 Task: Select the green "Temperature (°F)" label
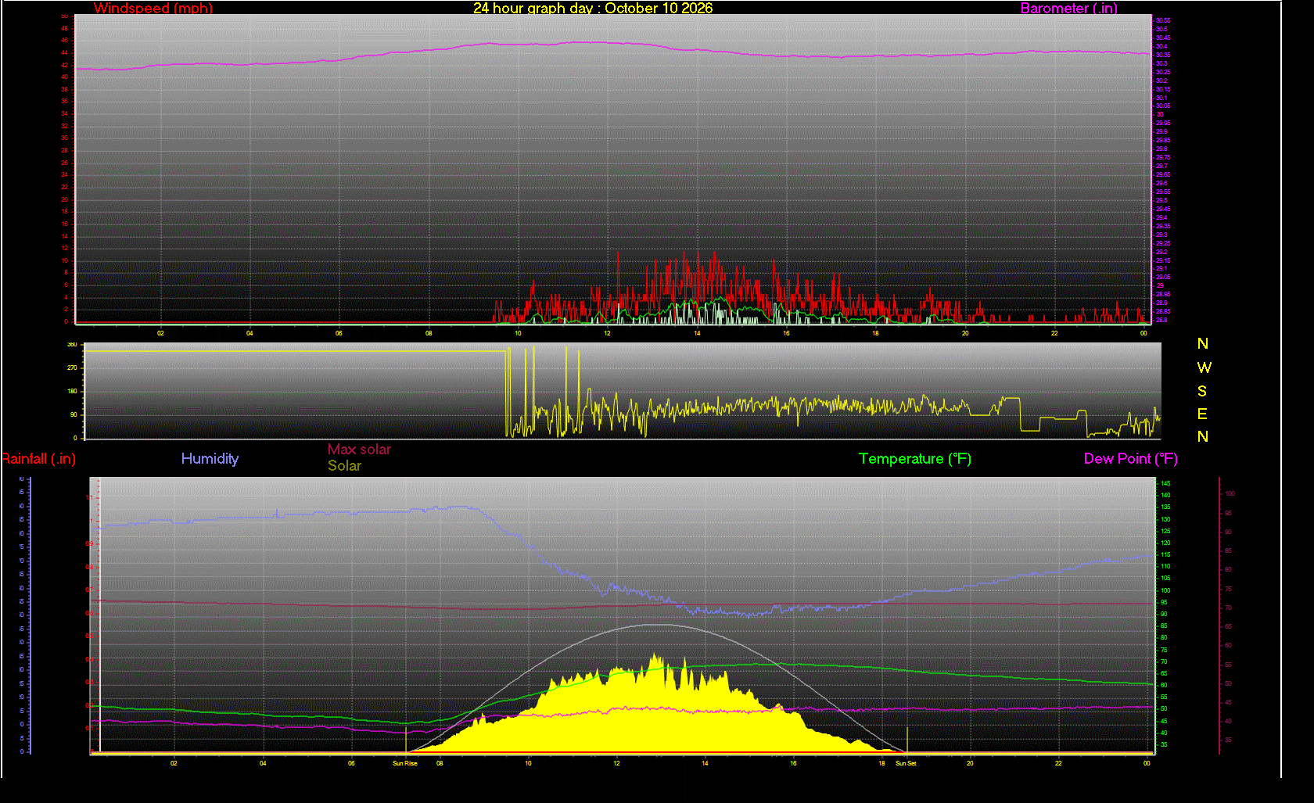(x=915, y=459)
